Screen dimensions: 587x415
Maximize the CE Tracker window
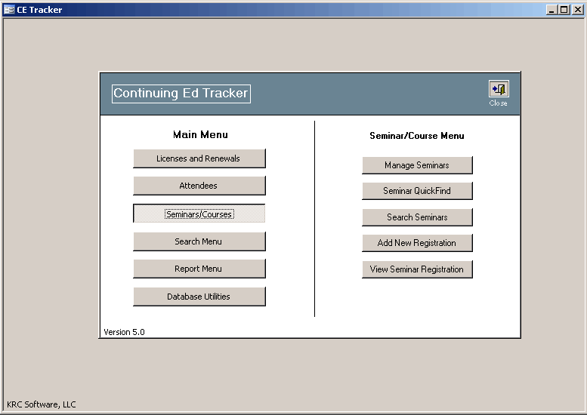pos(564,10)
